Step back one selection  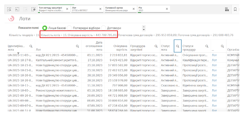tap(17, 9)
